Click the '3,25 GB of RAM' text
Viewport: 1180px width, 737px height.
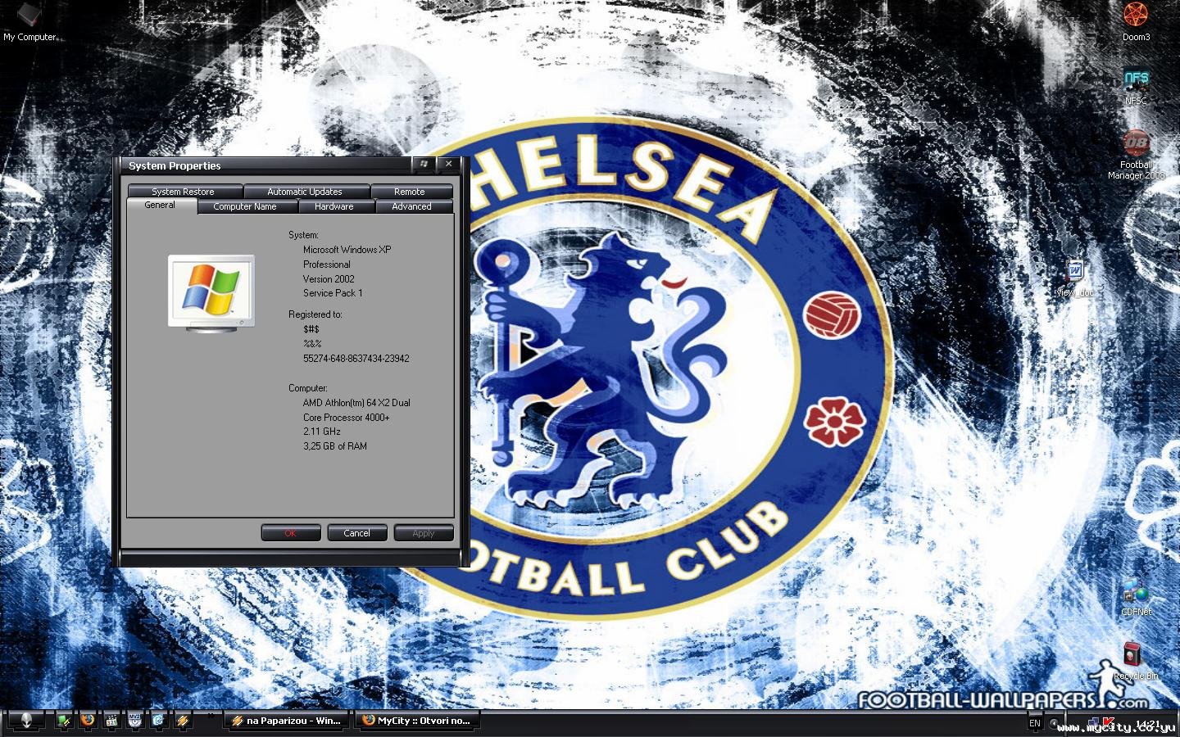335,446
